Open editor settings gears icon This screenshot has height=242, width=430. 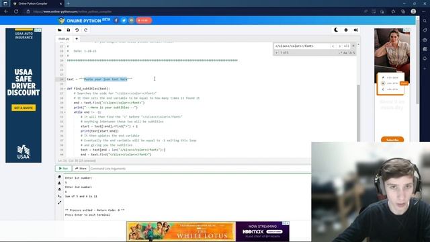point(355,30)
